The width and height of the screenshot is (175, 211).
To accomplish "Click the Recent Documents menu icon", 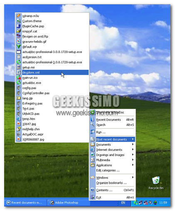I will pos(92,119).
